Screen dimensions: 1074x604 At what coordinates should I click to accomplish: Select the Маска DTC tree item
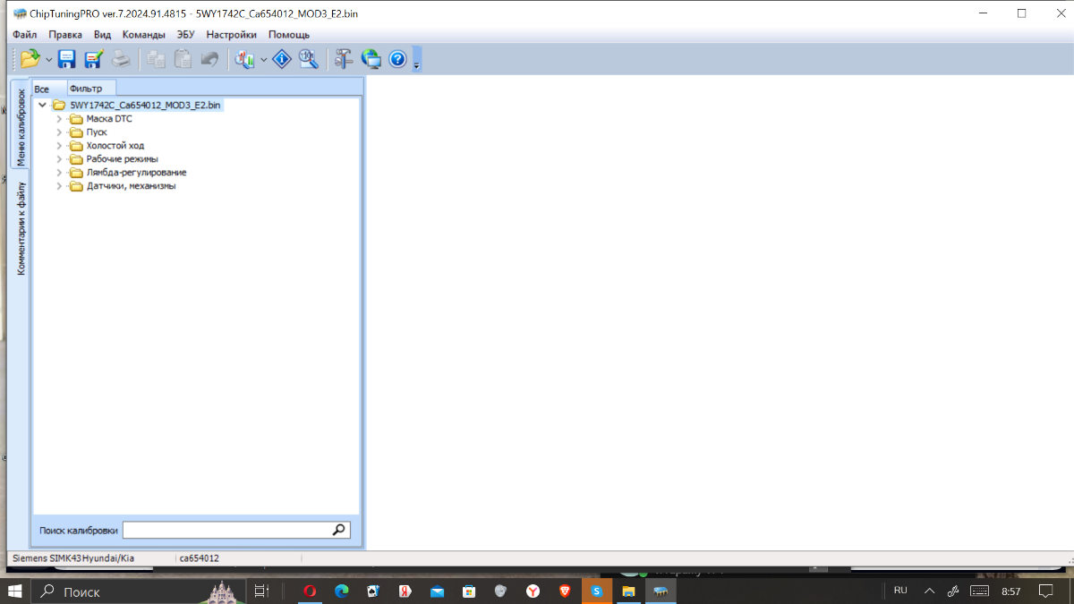pyautogui.click(x=109, y=118)
